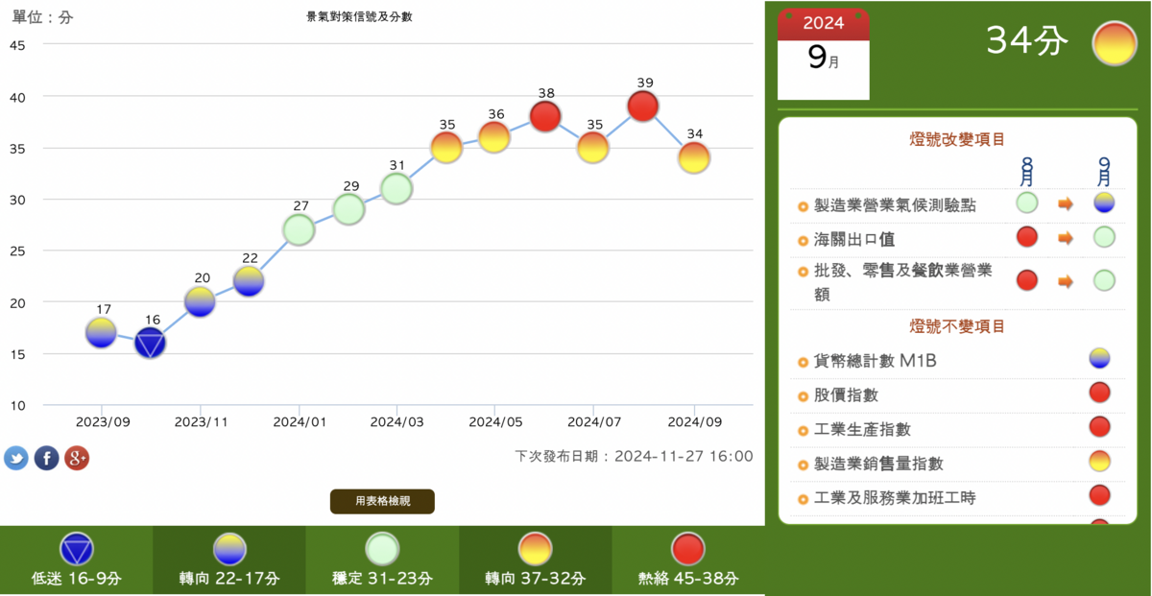This screenshot has width=1152, height=596.
Task: Click the red light for 工業生產指數
Action: coord(1100,426)
